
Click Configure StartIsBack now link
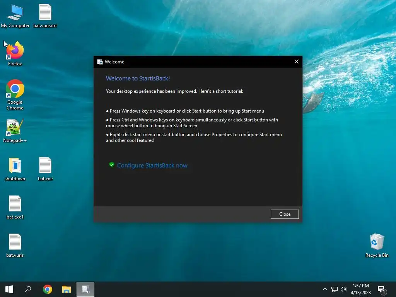(x=152, y=166)
